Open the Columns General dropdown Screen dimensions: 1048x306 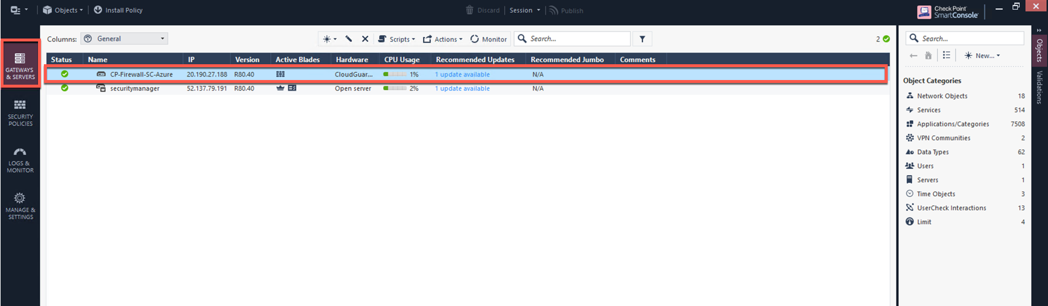pyautogui.click(x=125, y=39)
